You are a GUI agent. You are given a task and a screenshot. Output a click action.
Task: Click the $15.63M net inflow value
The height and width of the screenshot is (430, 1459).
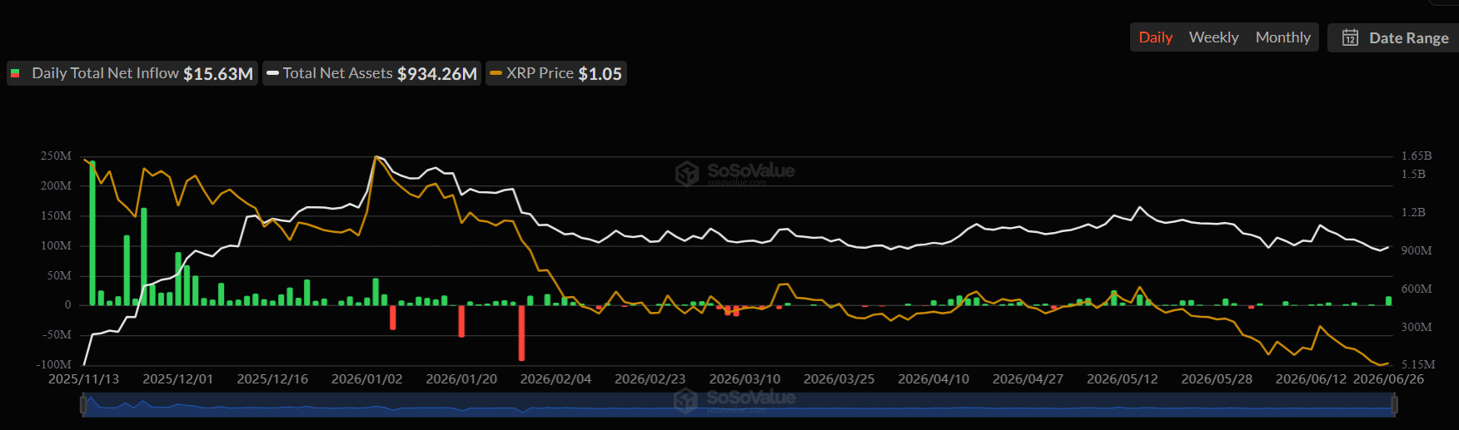pos(218,74)
